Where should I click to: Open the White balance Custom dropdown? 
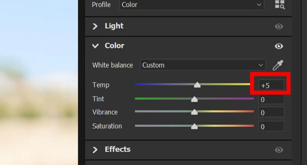tap(202, 65)
